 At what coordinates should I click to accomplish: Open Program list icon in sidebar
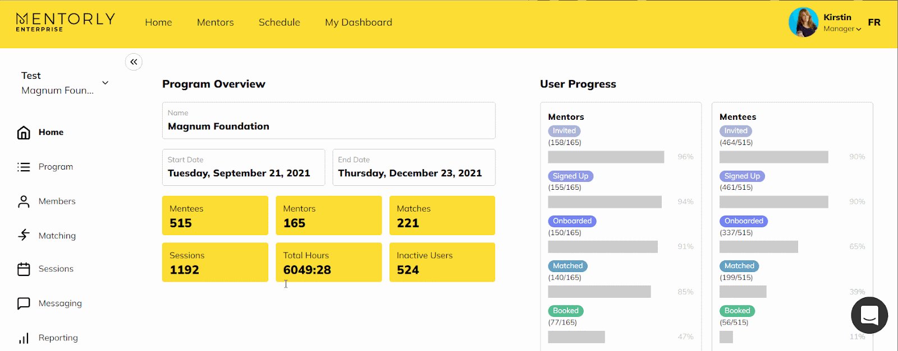[24, 167]
